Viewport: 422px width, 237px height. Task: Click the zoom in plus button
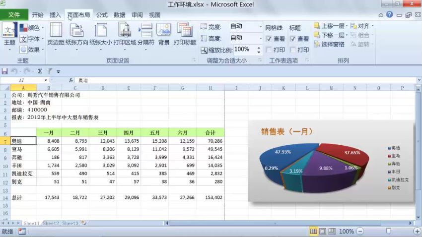click(x=417, y=231)
